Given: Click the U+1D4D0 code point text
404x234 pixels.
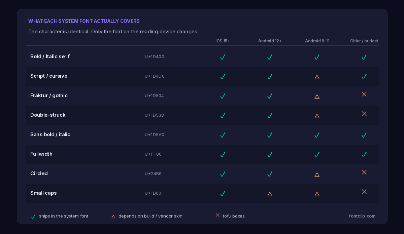Looking at the screenshot, I should point(155,76).
